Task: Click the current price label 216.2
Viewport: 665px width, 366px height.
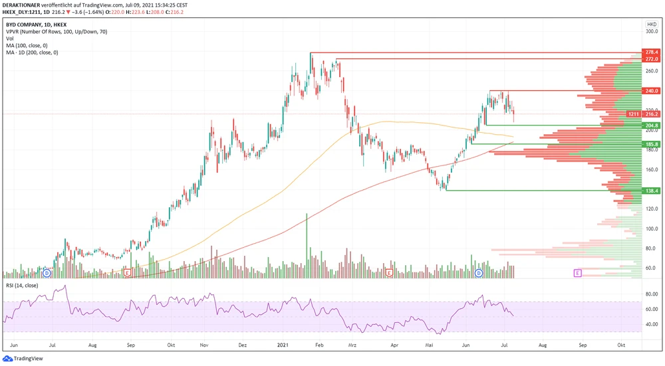Action: coord(651,114)
